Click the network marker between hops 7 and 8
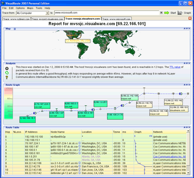This screenshot has height=178, width=194. [122, 106]
